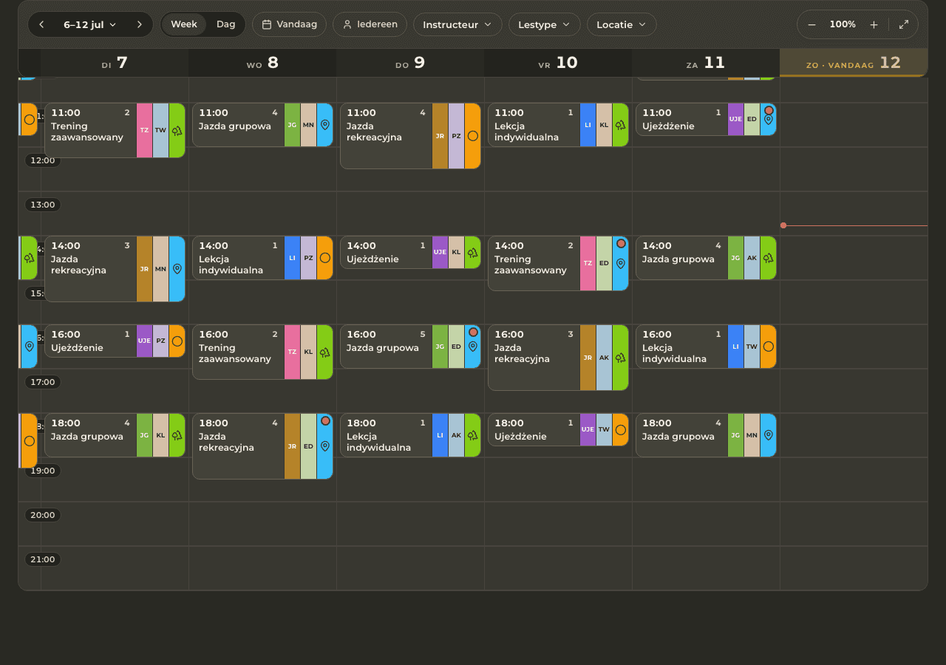Select the ZA 11 day header
Viewport: 946px width, 665px height.
(706, 64)
